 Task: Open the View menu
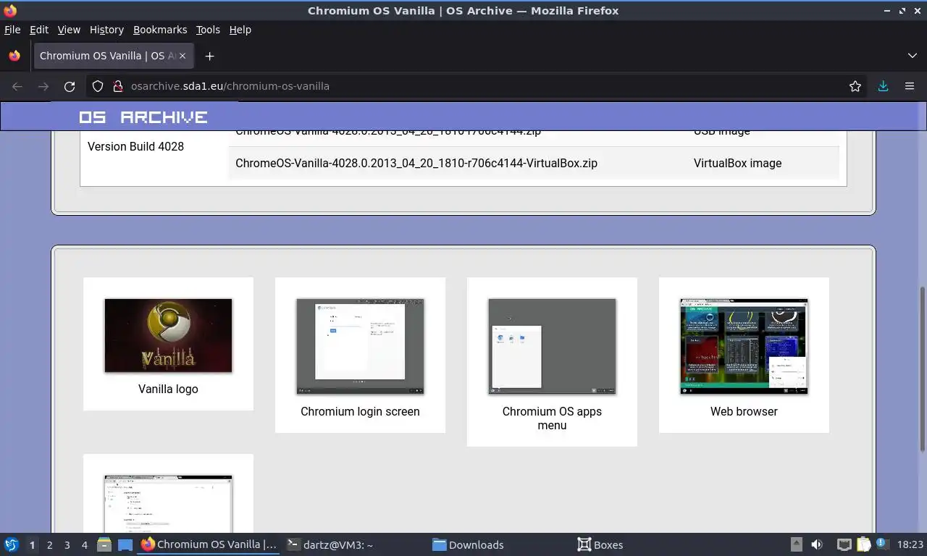click(69, 30)
